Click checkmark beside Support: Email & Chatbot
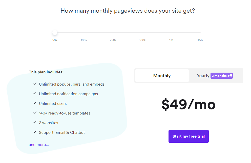Viewport: 251px width, 163px height. point(35,132)
